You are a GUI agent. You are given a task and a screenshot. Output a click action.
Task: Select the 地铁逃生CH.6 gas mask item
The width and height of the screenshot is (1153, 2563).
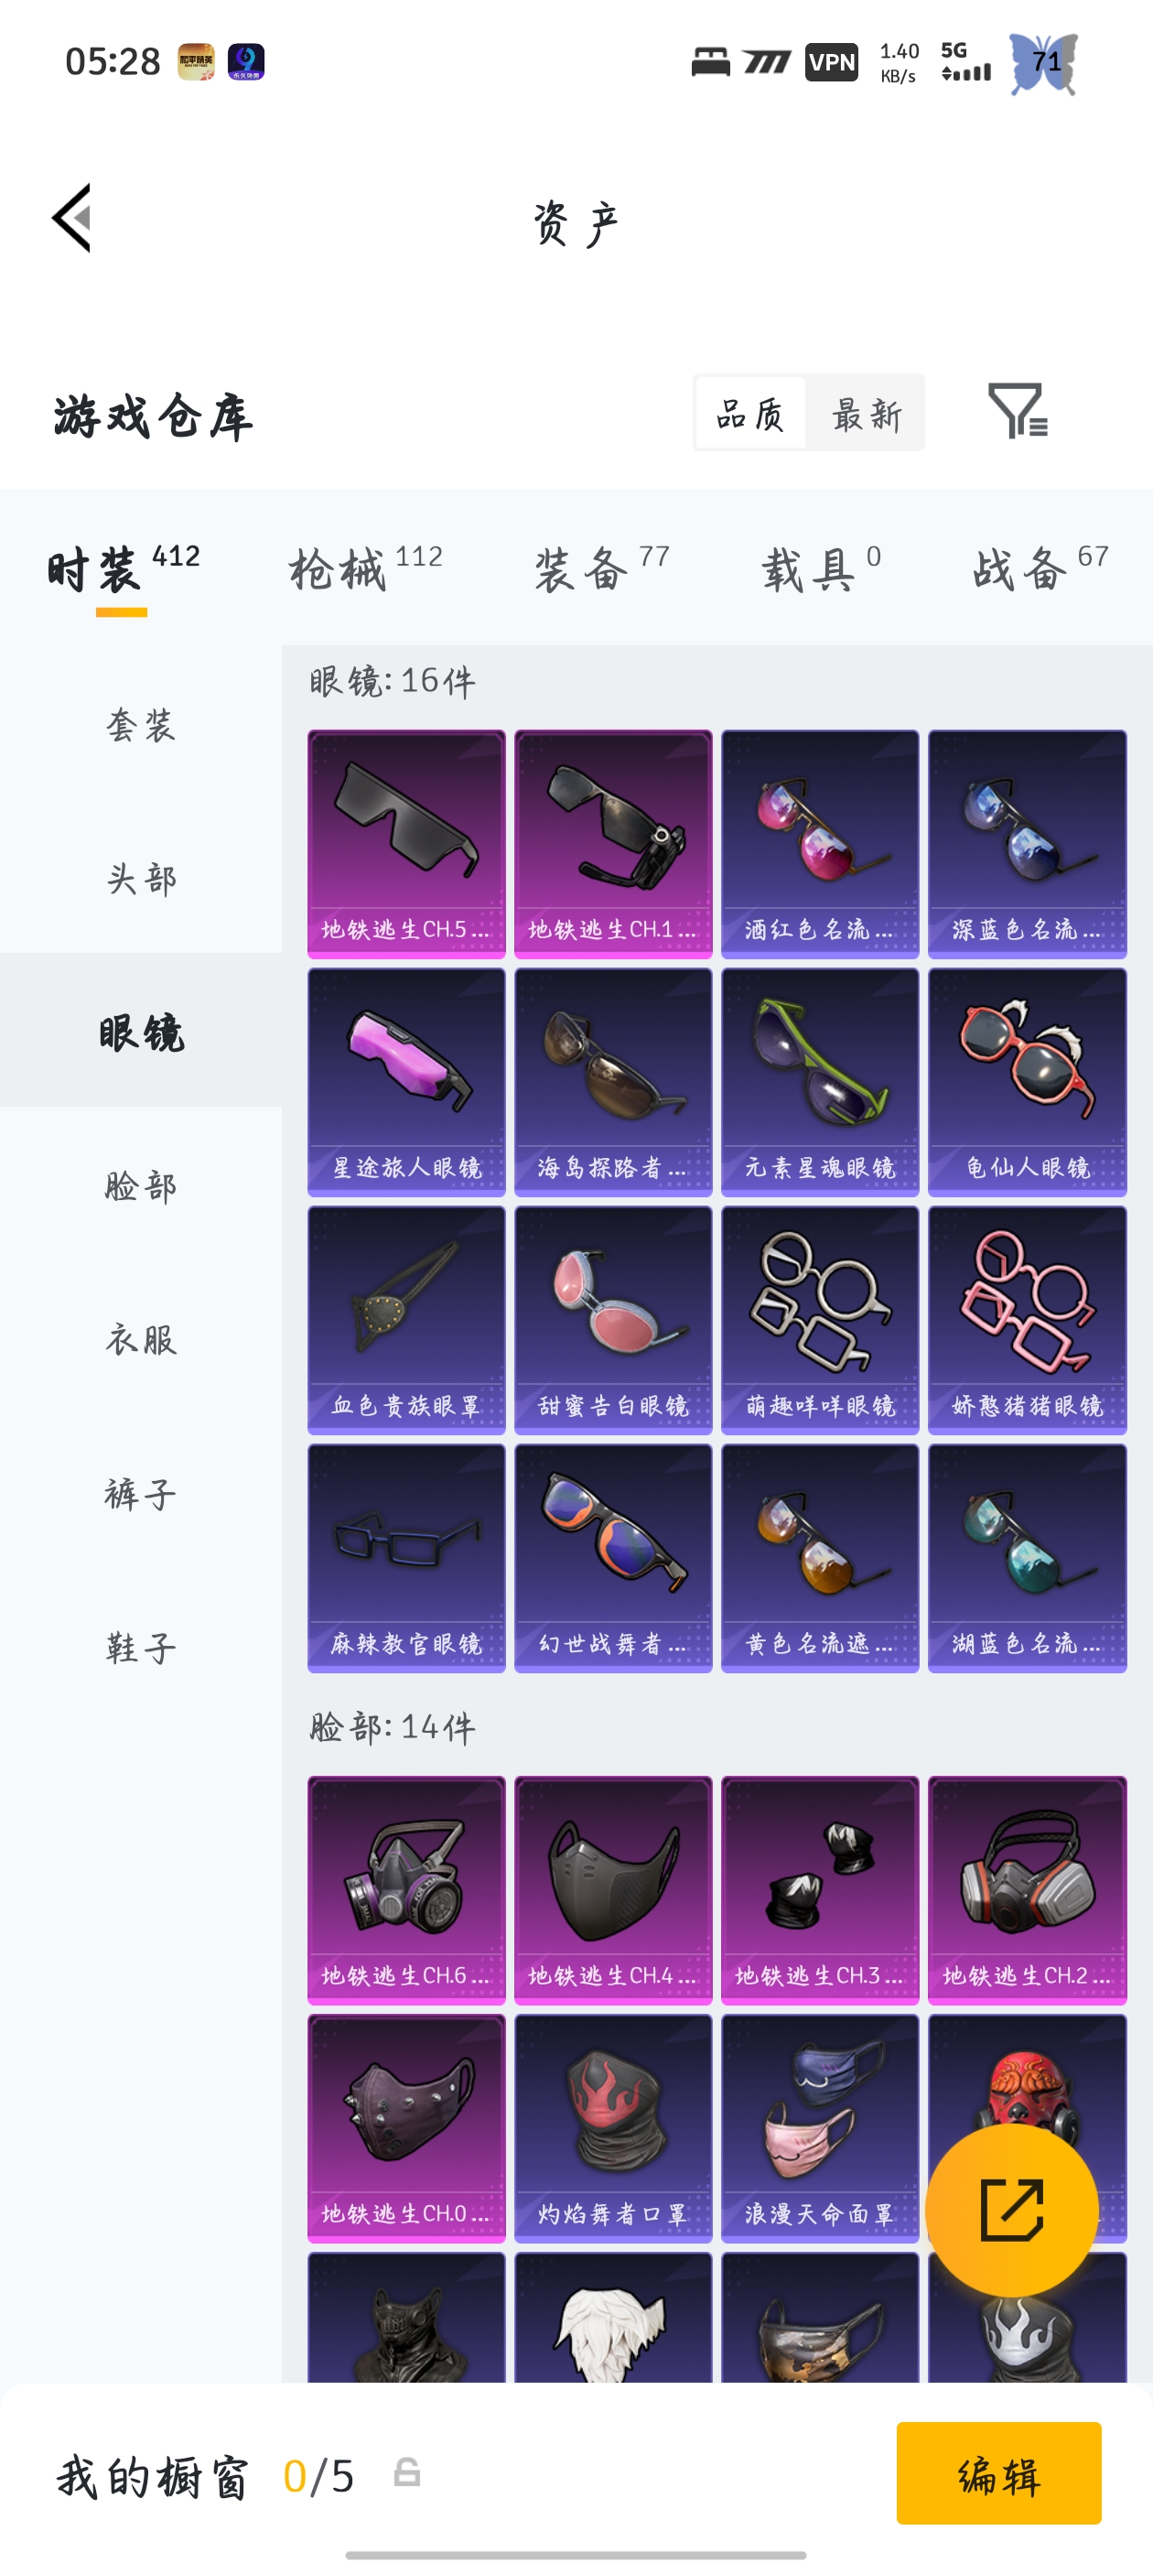[406, 1889]
